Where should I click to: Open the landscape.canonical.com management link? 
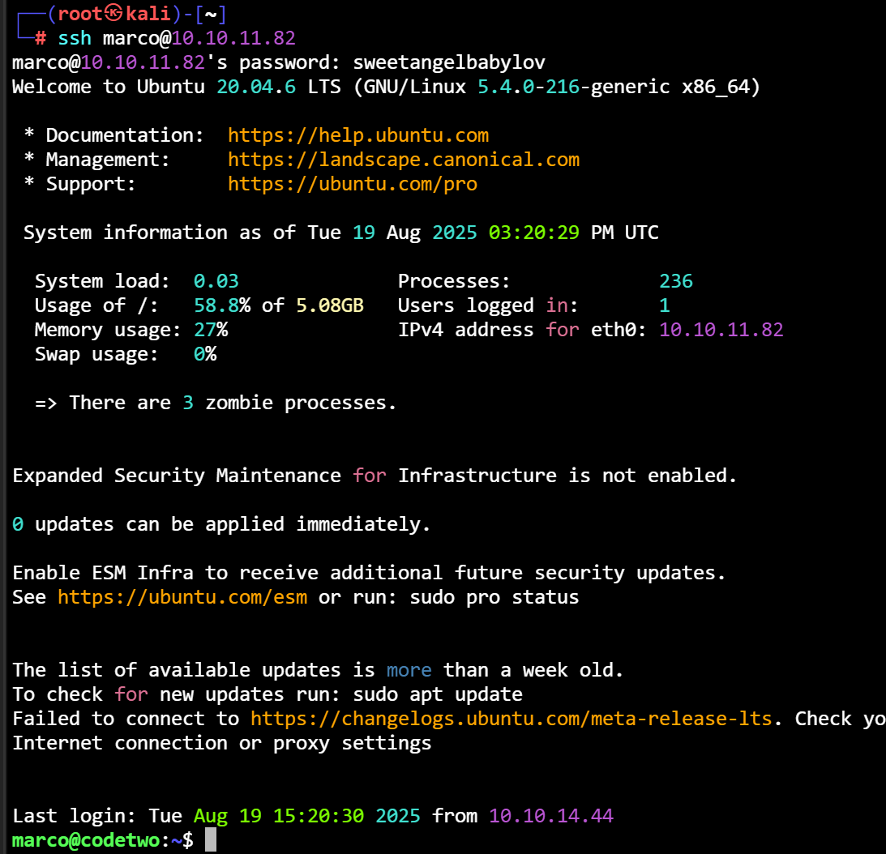[403, 160]
